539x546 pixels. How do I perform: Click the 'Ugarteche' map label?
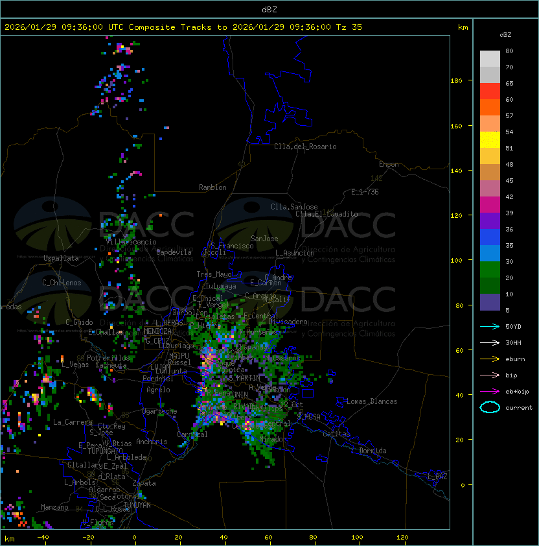(x=160, y=411)
